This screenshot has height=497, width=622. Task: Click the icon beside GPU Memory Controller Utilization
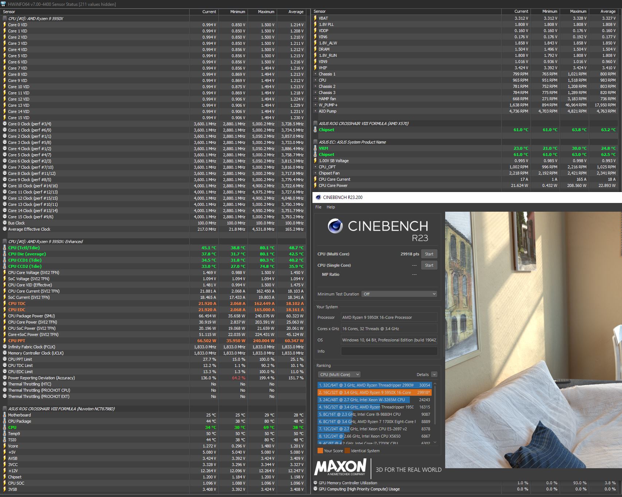tap(315, 483)
